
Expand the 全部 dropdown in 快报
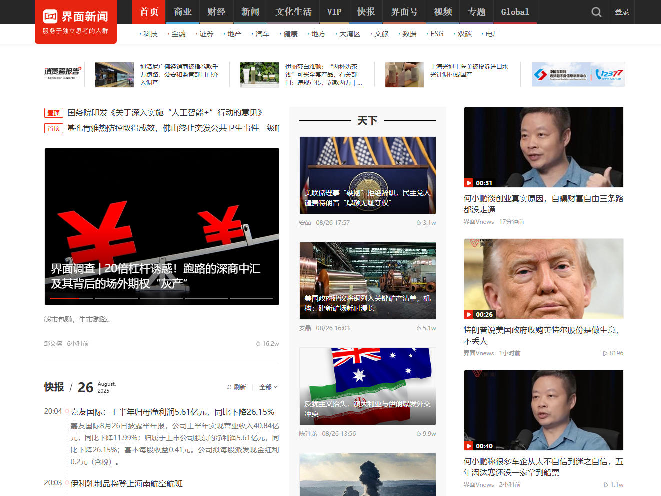pyautogui.click(x=268, y=387)
